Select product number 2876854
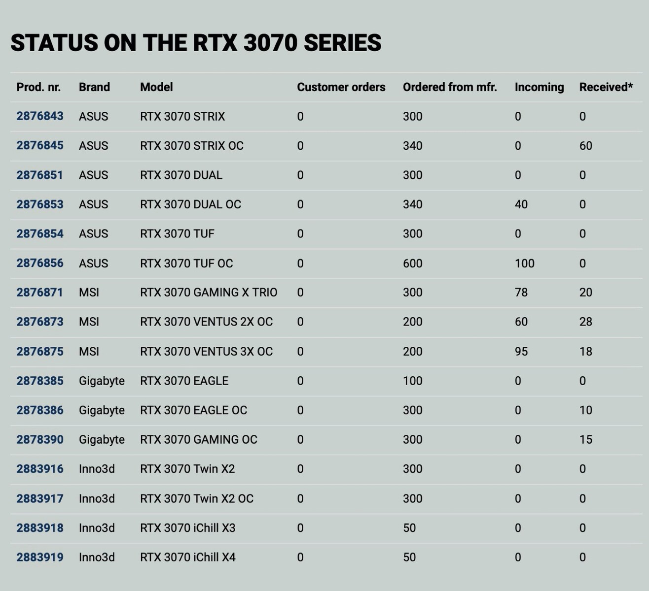The height and width of the screenshot is (591, 649). point(40,234)
